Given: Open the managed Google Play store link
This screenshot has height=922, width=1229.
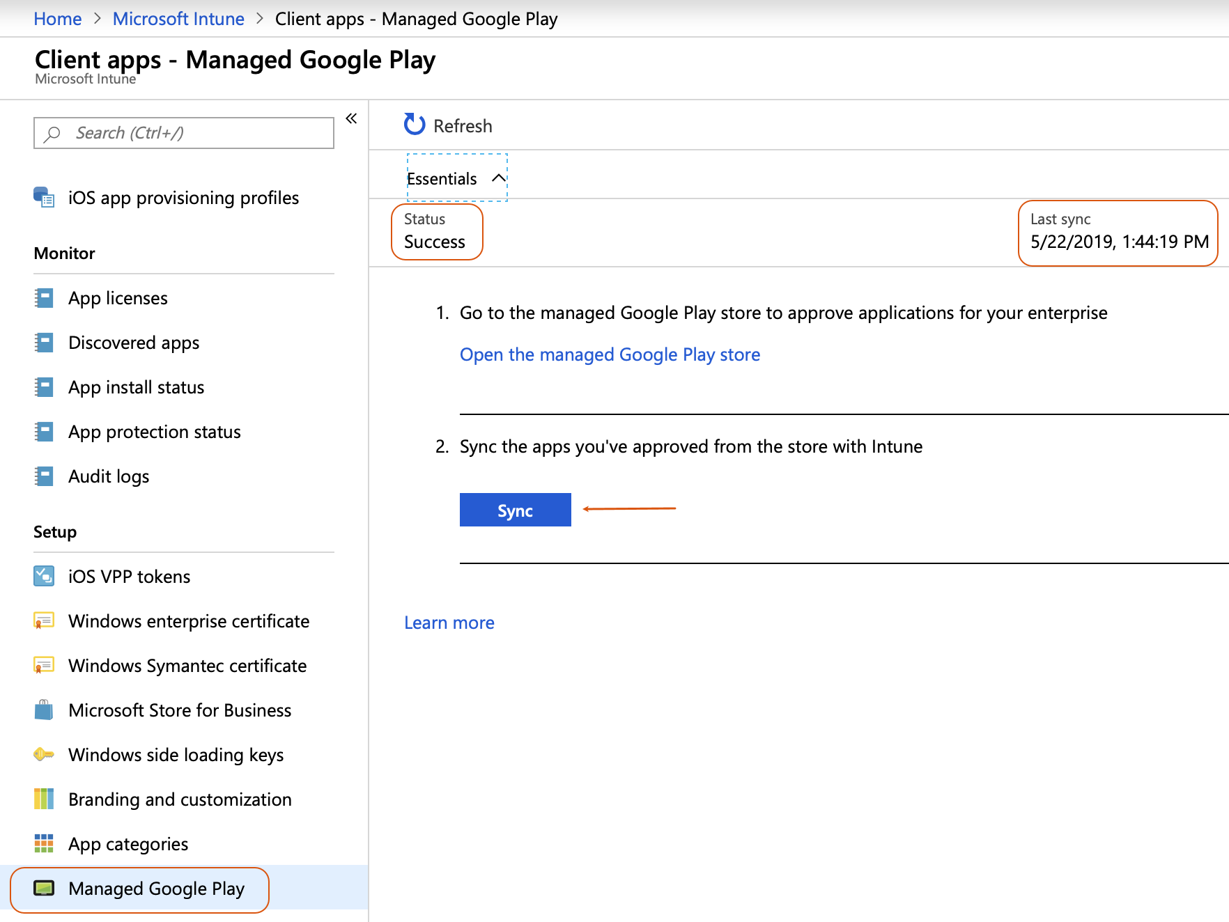Looking at the screenshot, I should click(x=610, y=354).
